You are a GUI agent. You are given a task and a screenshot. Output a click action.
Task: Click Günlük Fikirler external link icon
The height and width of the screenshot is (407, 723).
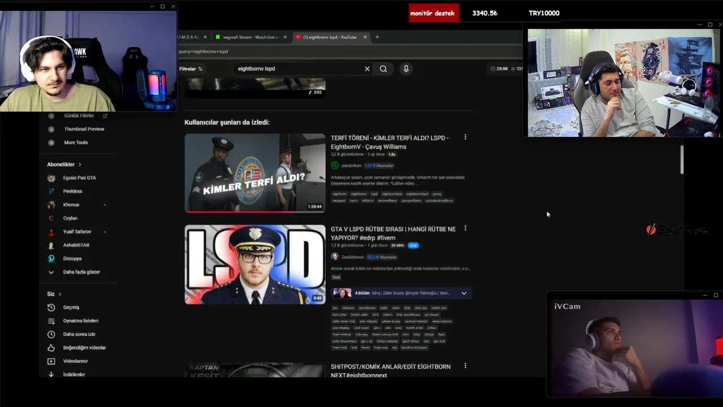(104, 116)
